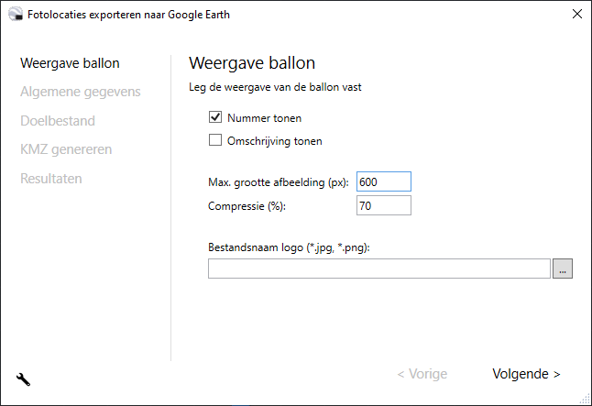This screenshot has height=406, width=592.
Task: Click the Bestandsnaam logo label text
Action: [295, 247]
